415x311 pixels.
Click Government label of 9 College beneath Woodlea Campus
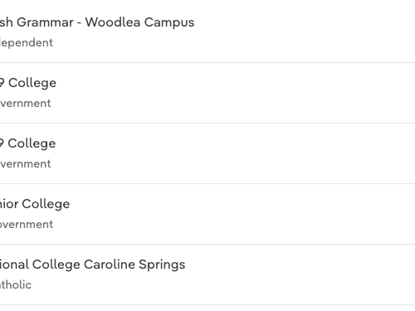(x=25, y=104)
